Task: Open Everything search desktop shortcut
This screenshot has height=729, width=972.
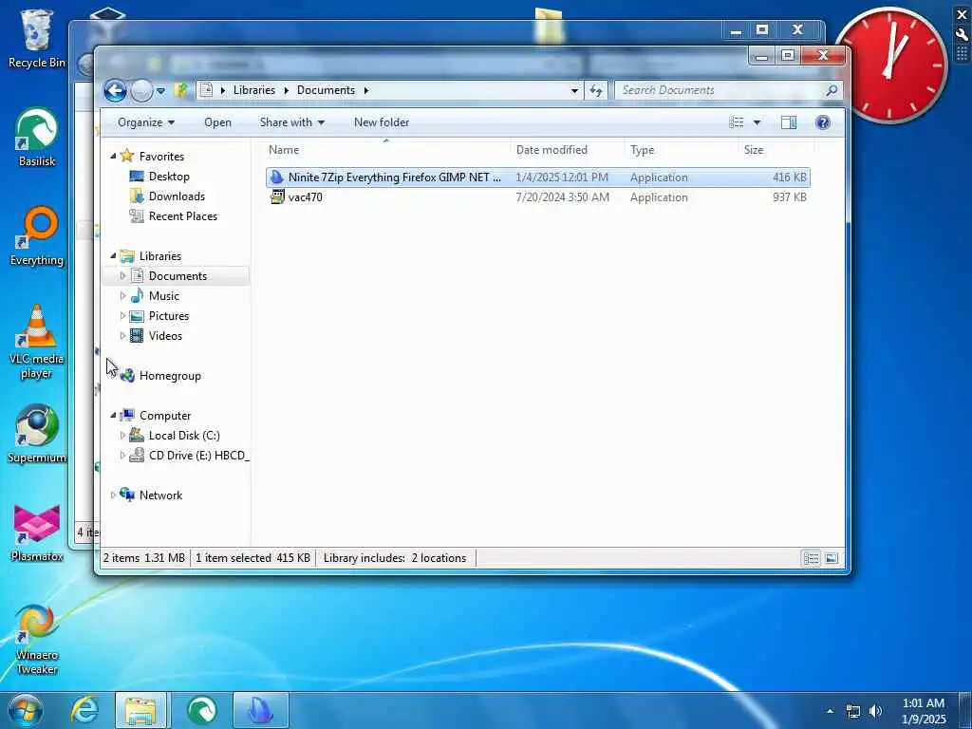Action: pos(37,236)
